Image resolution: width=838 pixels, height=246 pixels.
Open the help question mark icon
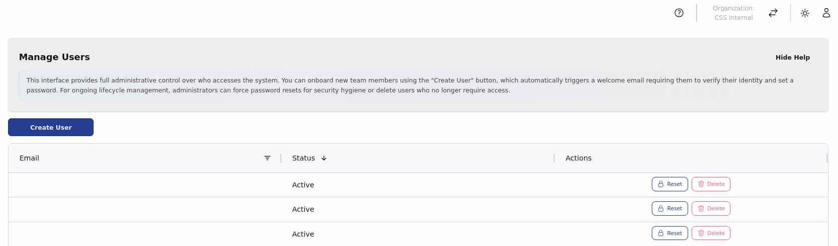[x=679, y=13]
